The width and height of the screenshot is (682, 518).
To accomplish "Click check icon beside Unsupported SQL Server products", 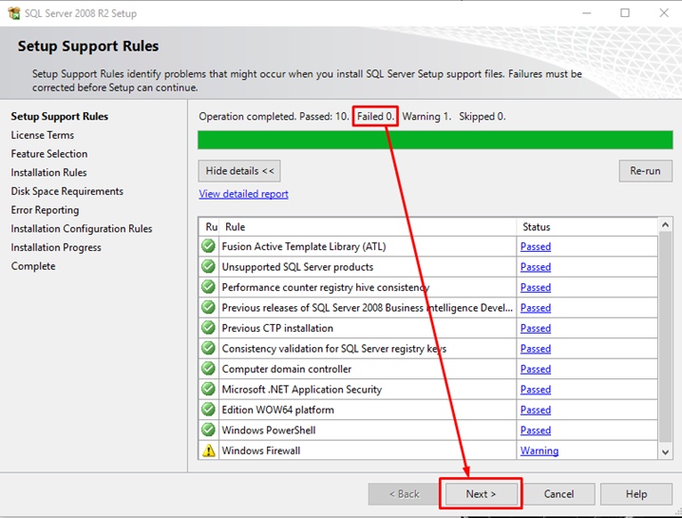I will click(x=208, y=267).
